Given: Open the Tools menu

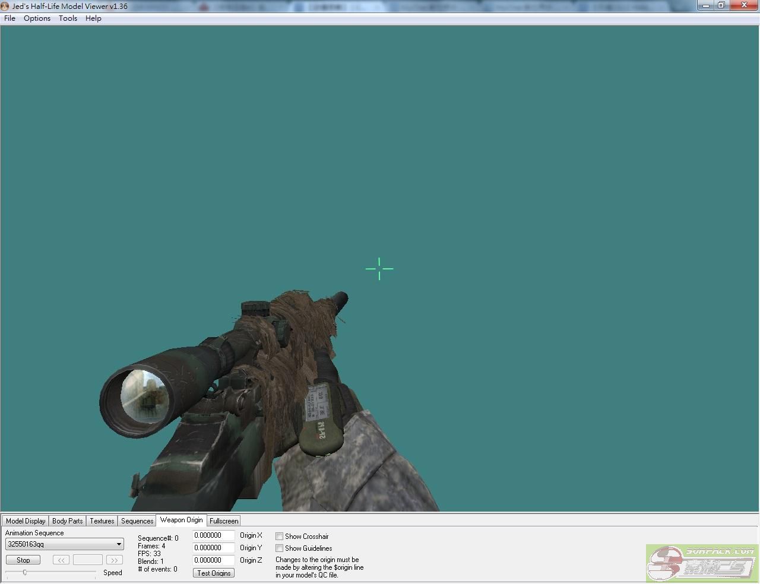Looking at the screenshot, I should pos(68,18).
